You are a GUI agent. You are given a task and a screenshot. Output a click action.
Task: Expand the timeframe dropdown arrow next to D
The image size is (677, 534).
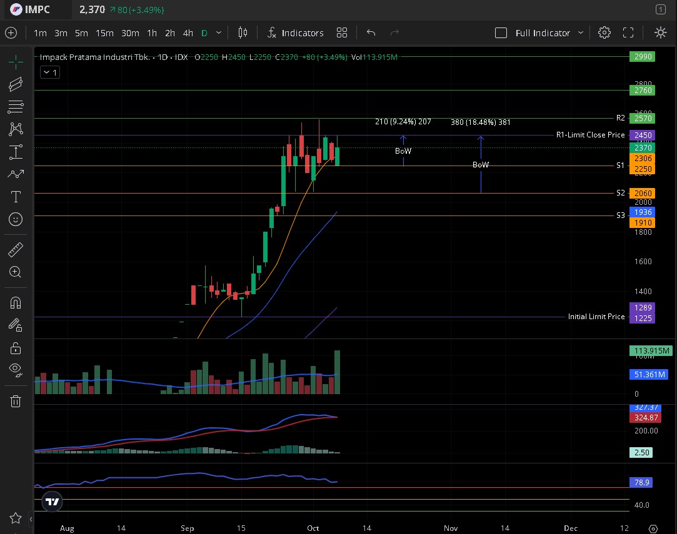pos(219,33)
